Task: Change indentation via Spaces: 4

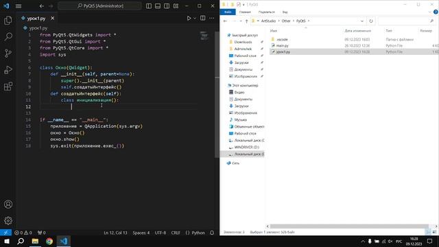Action: click(x=141, y=233)
